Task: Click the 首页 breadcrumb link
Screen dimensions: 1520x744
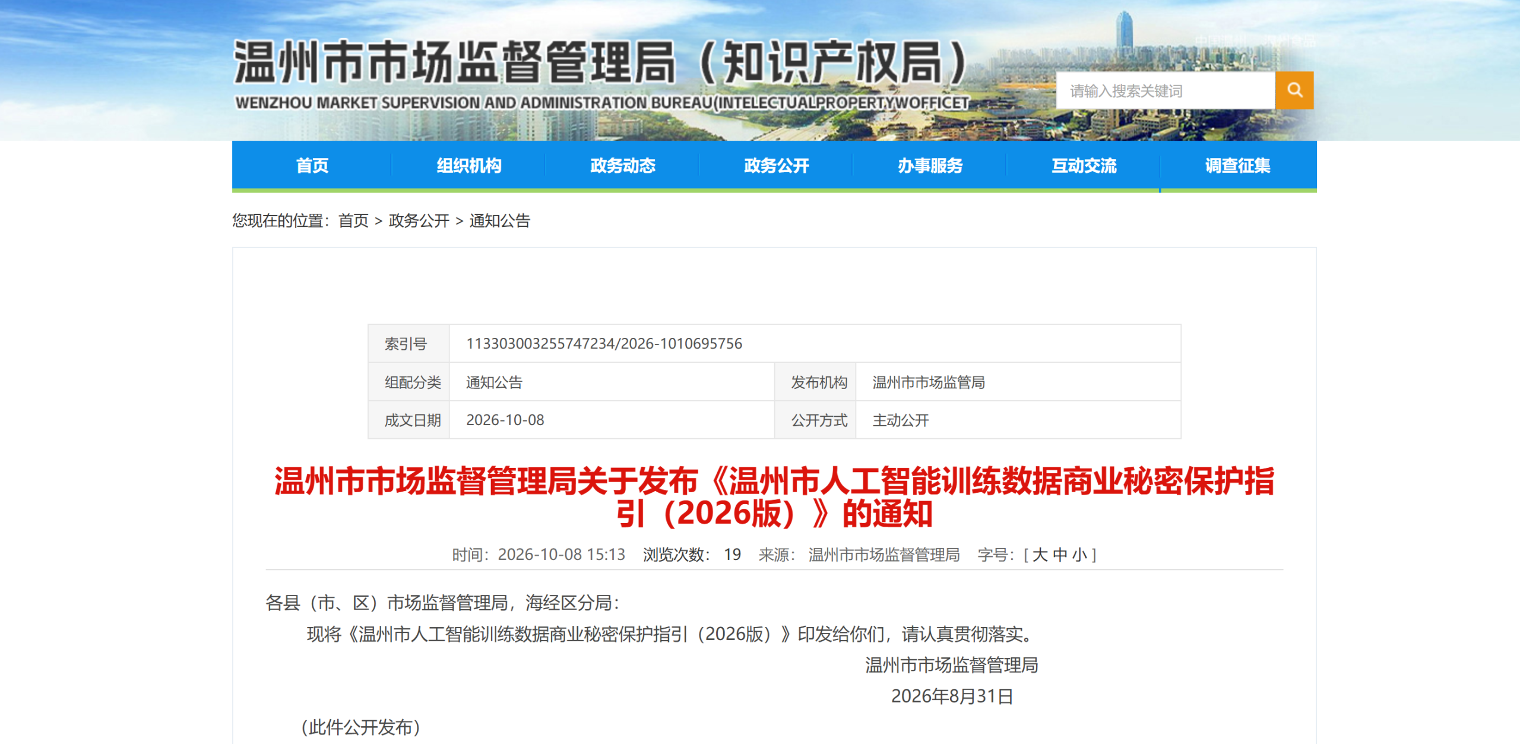Action: pyautogui.click(x=353, y=221)
